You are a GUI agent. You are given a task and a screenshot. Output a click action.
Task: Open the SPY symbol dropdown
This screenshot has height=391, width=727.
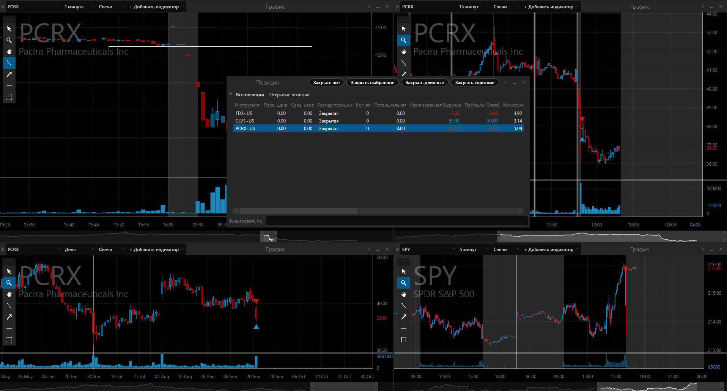[428, 250]
